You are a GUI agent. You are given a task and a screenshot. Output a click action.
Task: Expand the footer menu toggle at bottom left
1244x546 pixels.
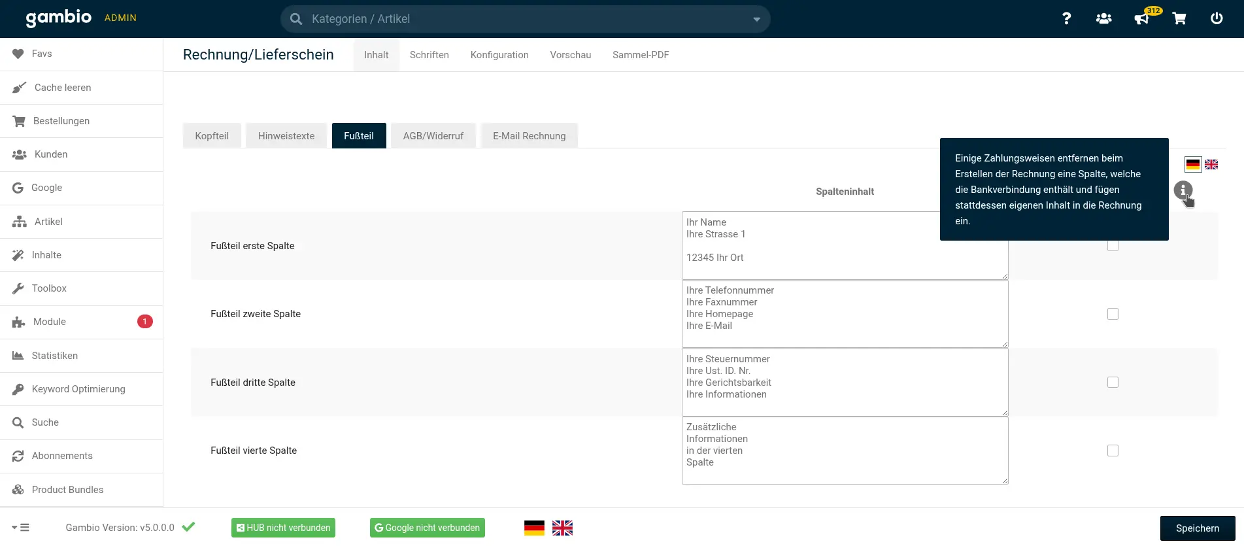coord(20,528)
